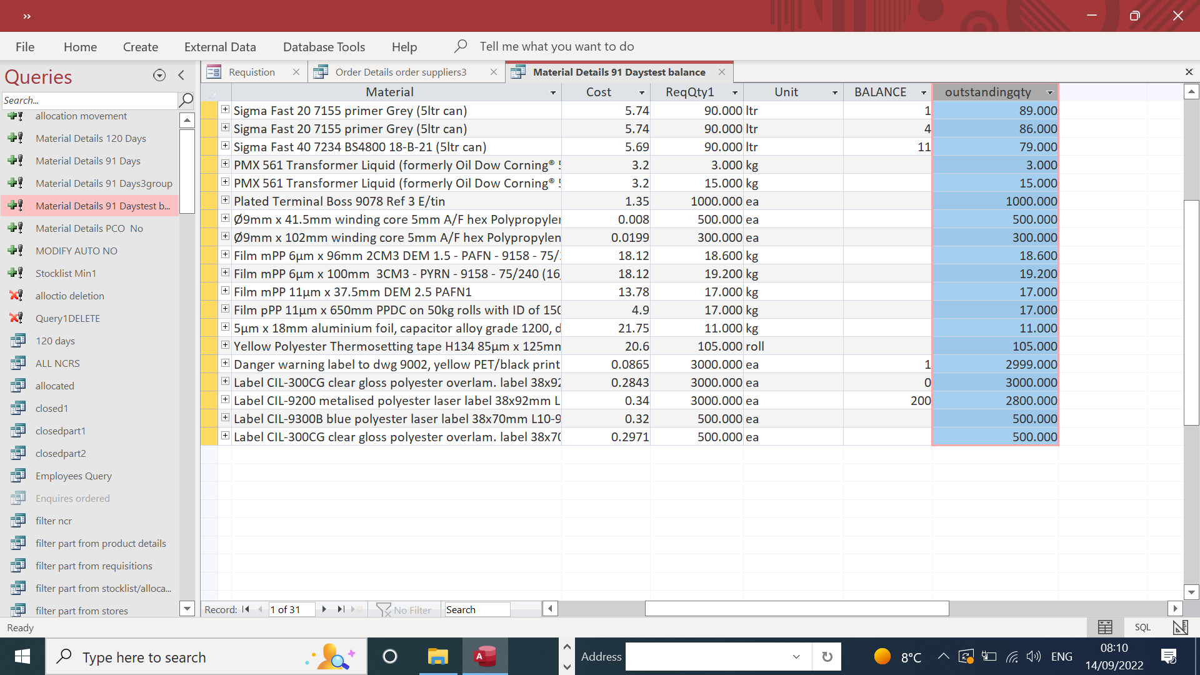The image size is (1200, 675).
Task: Select the 'allocatio deletion' delete query icon
Action: coord(17,296)
